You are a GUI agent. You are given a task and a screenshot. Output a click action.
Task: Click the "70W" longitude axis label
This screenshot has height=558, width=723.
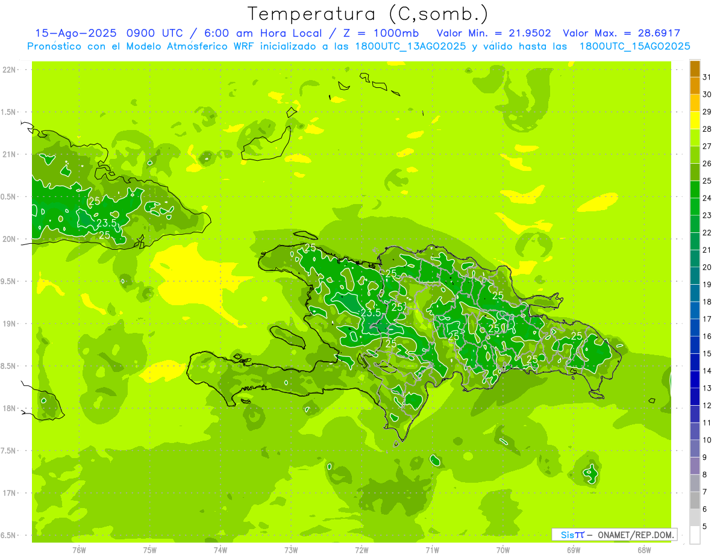tap(503, 550)
